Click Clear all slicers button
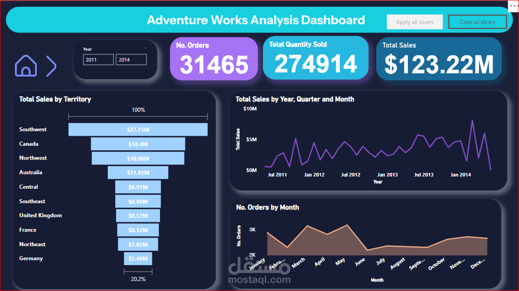The width and height of the screenshot is (519, 291). point(477,22)
